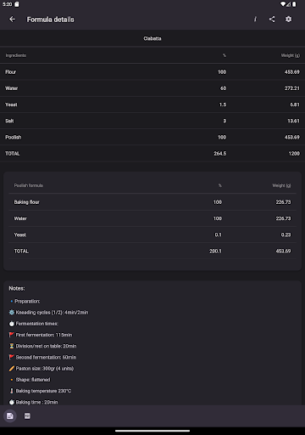Tap the TOTAL 1200 weight value
Image resolution: width=305 pixels, height=435 pixels.
click(x=294, y=154)
